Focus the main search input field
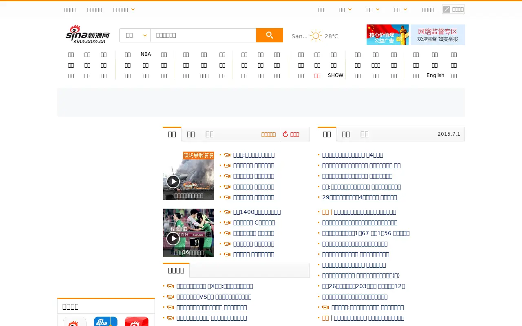The image size is (522, 326). [x=203, y=35]
